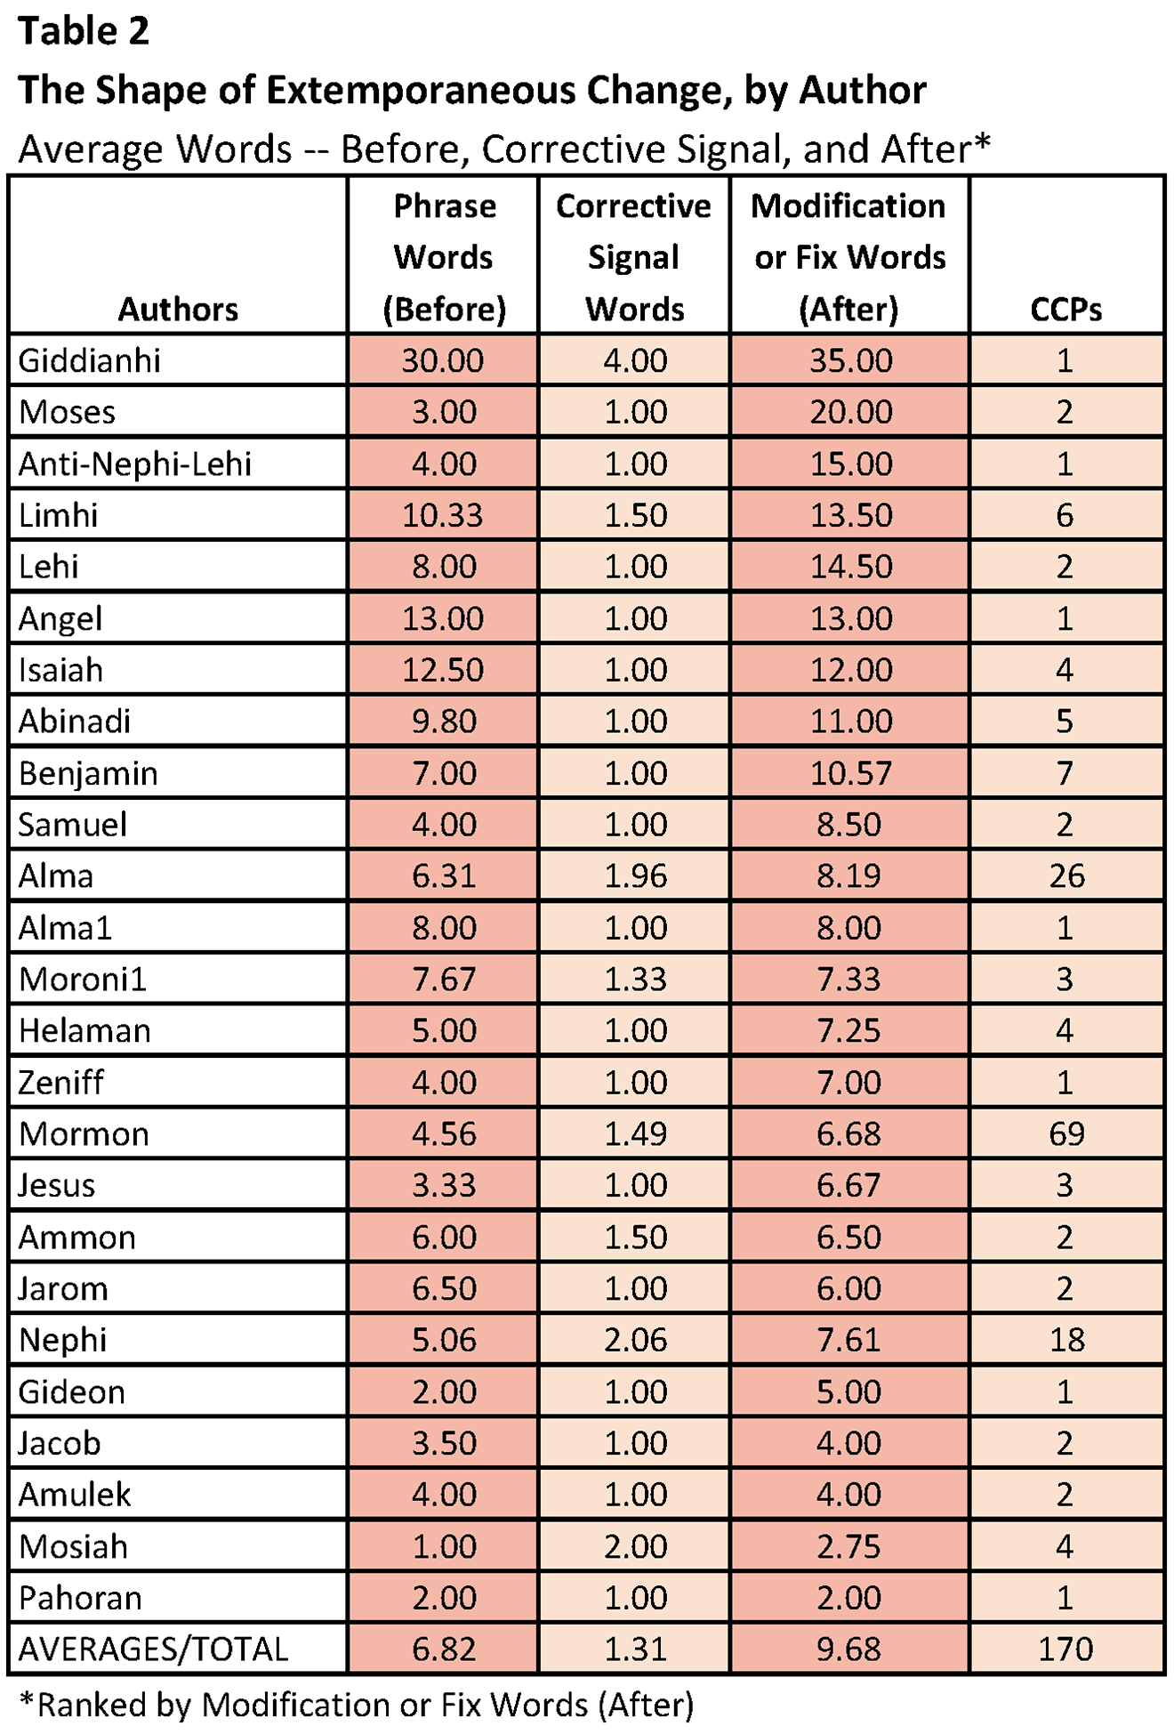
Task: Click the Giddianhi author cell
Action: pos(90,360)
